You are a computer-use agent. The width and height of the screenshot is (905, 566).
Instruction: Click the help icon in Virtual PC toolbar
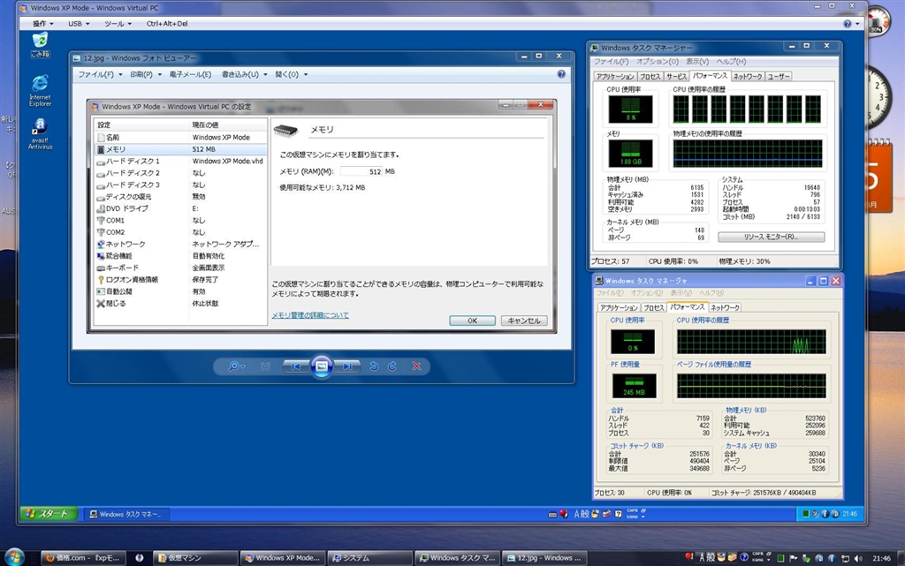tap(848, 24)
